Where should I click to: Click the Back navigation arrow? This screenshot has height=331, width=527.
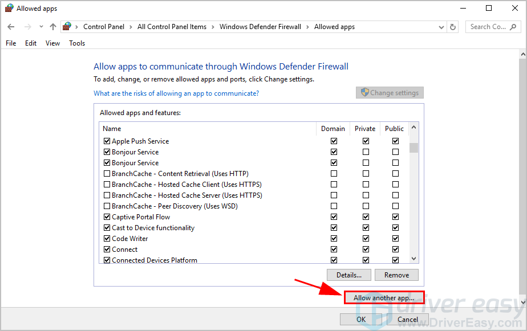click(x=11, y=27)
